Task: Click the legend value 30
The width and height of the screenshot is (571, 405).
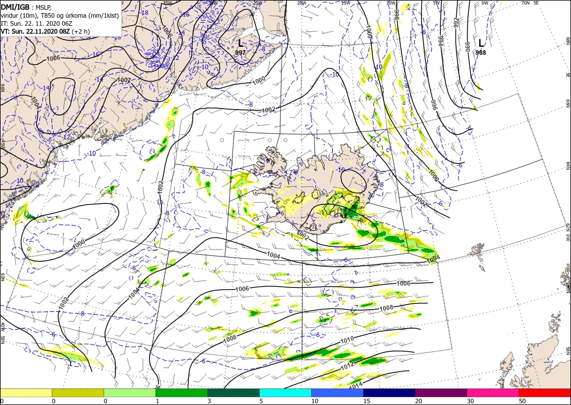Action: coord(470,401)
